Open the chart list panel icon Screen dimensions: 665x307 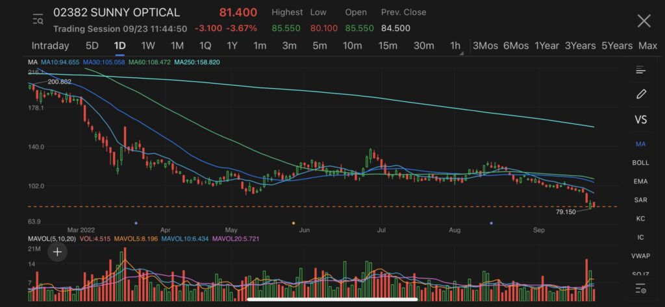[641, 70]
